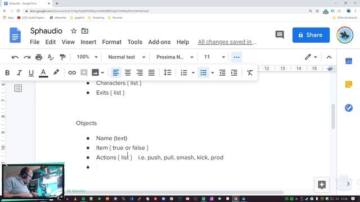Open the View menu
Viewport: 360px width, 202px height.
point(68,42)
